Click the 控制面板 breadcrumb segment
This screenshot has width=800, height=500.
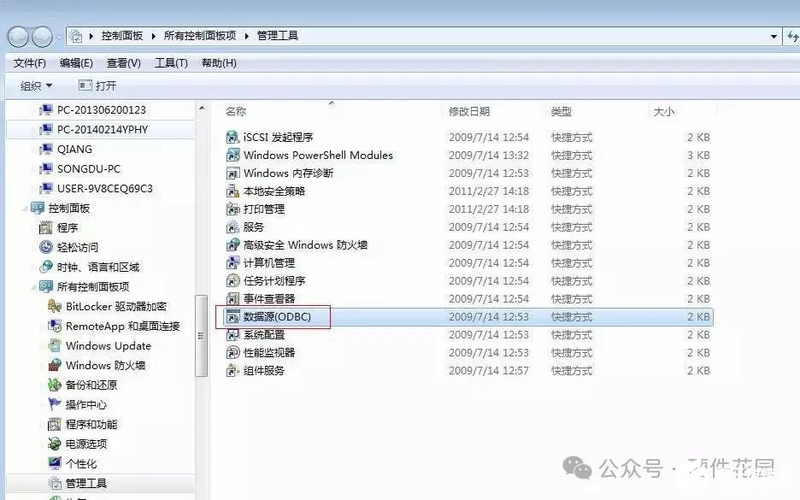click(x=122, y=36)
